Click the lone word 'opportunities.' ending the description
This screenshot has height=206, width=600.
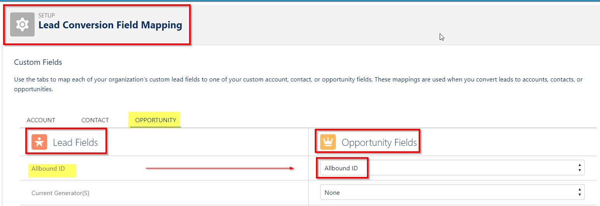coord(33,89)
